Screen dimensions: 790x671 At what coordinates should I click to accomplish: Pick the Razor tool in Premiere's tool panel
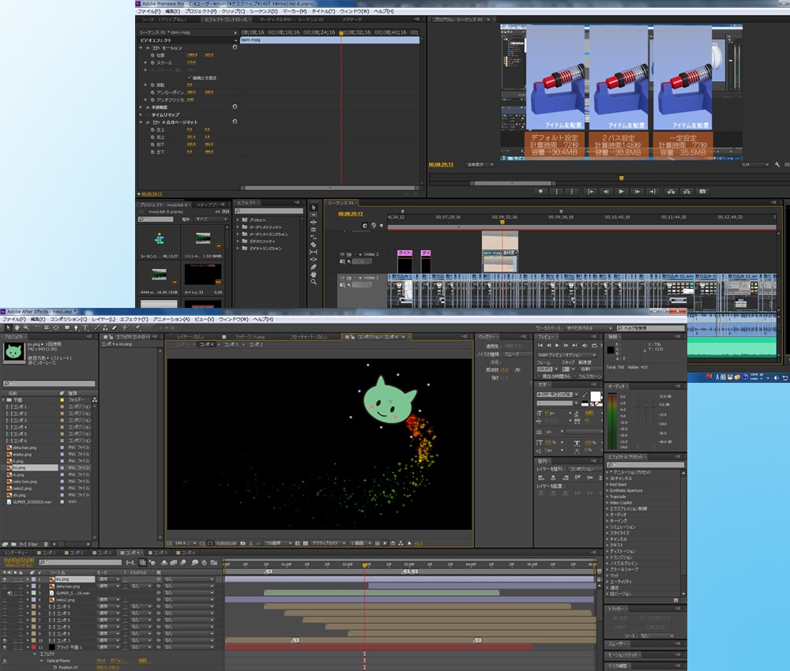[314, 245]
